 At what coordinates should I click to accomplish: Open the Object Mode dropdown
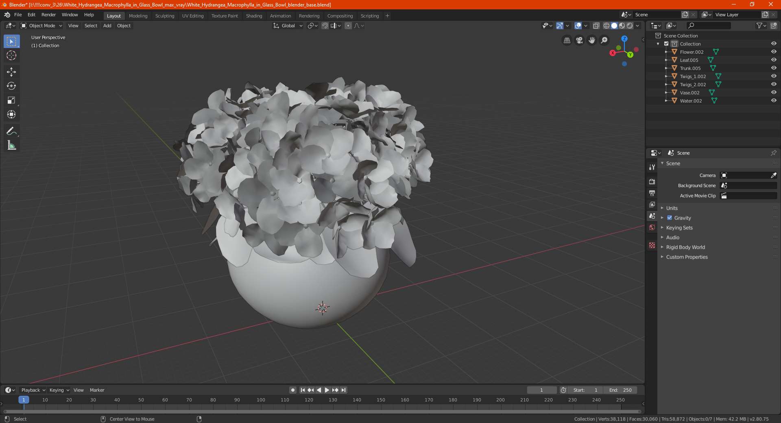[41, 26]
